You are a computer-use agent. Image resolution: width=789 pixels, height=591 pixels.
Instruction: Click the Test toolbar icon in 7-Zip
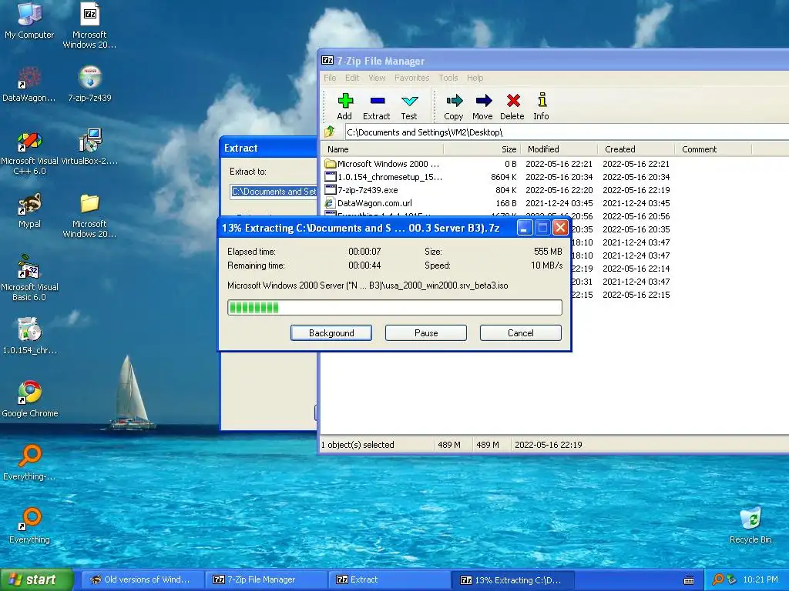(409, 106)
